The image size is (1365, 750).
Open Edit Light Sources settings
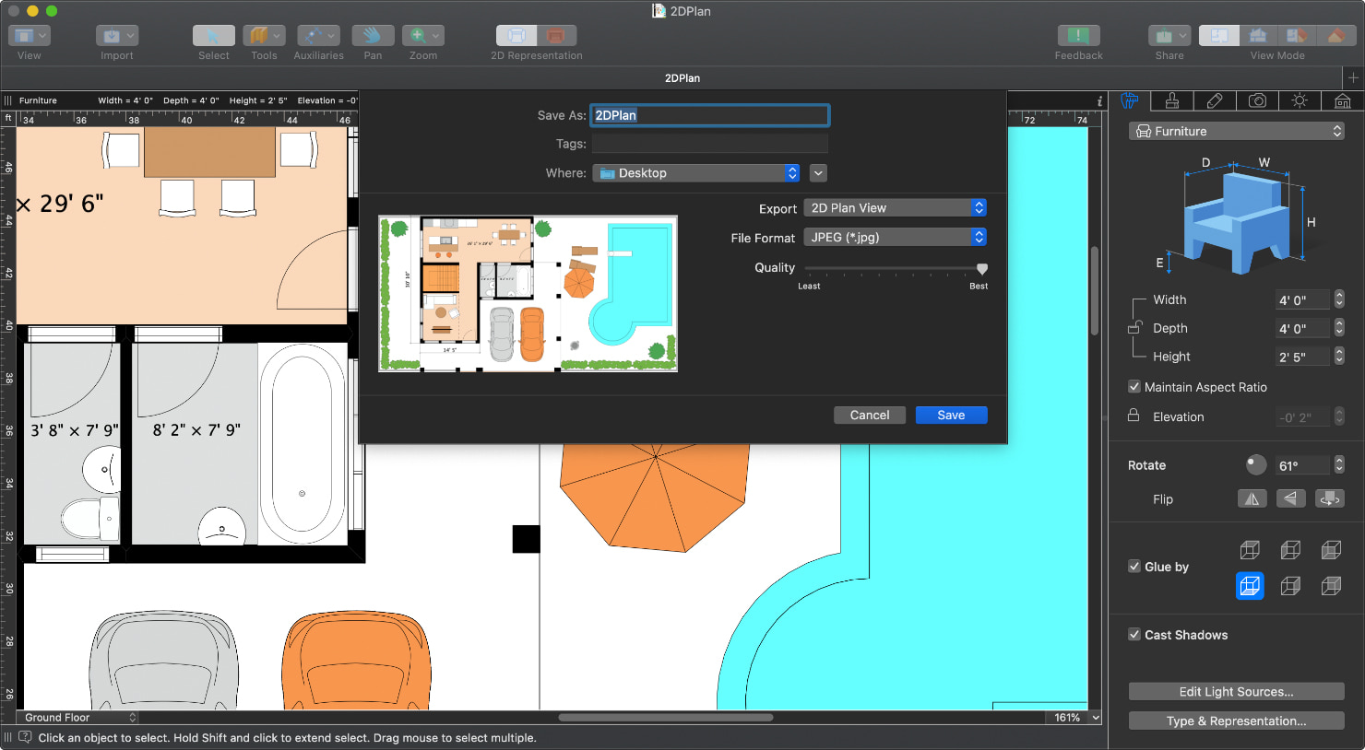pos(1236,691)
